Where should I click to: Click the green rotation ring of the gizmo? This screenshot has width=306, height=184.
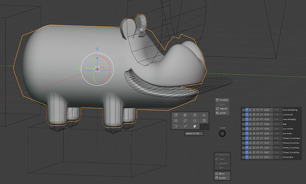[94, 69]
